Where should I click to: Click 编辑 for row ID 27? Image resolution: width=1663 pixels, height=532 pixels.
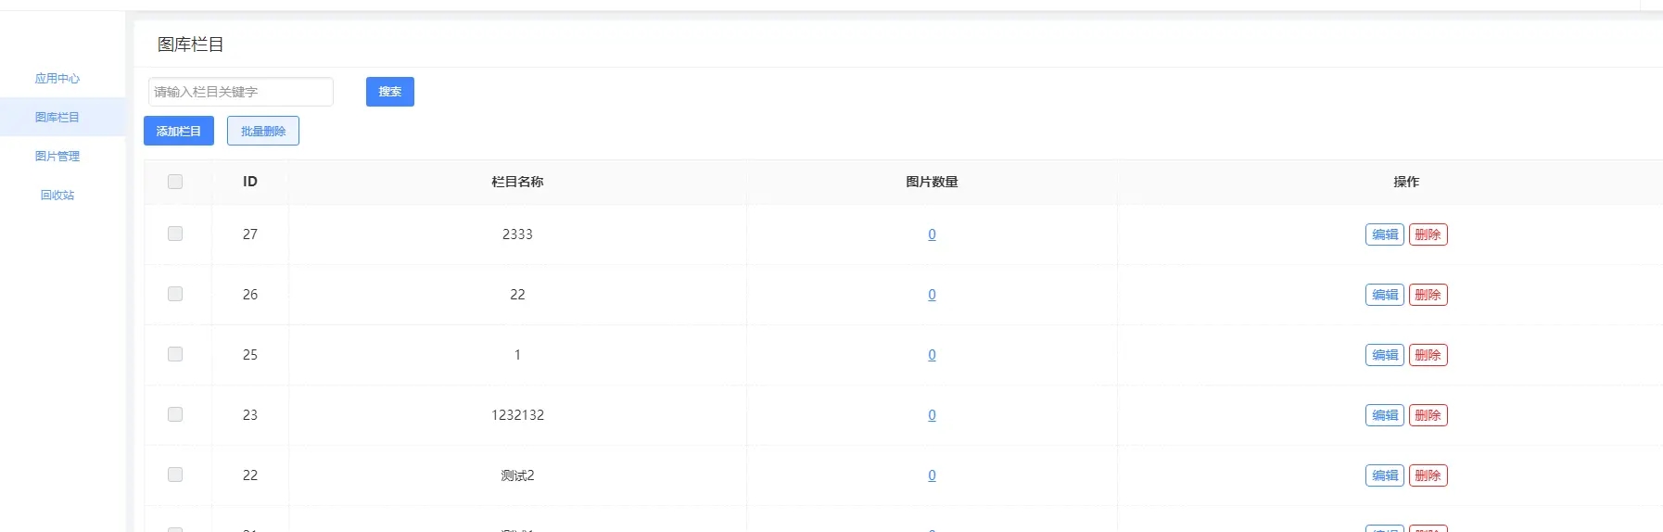point(1385,234)
